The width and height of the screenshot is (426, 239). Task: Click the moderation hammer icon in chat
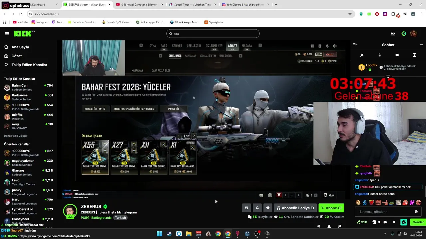tap(362, 55)
